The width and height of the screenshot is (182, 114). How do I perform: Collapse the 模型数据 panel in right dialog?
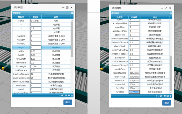click(170, 13)
